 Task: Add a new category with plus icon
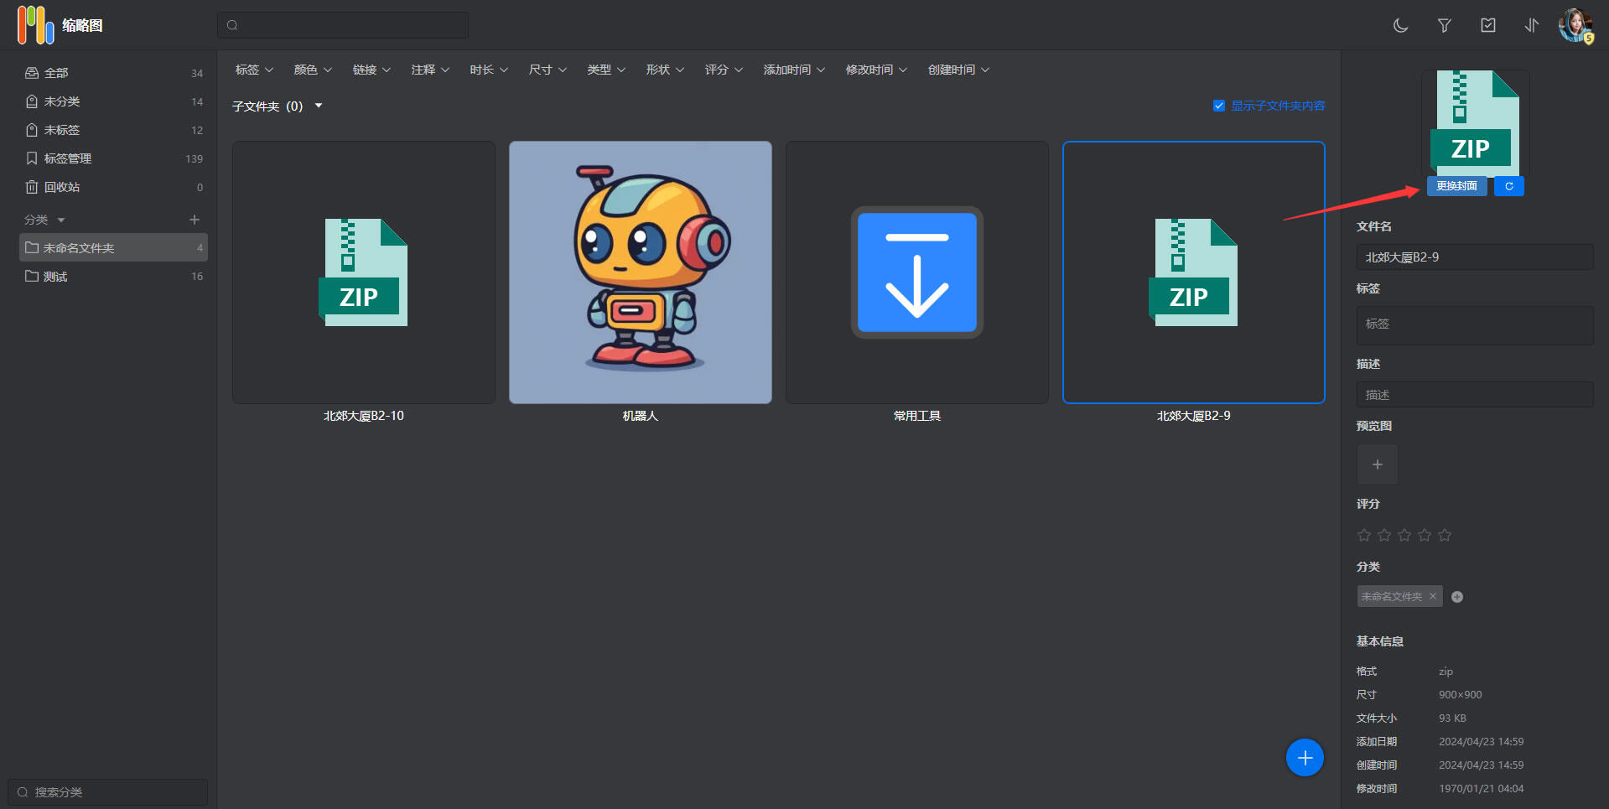[x=195, y=220]
